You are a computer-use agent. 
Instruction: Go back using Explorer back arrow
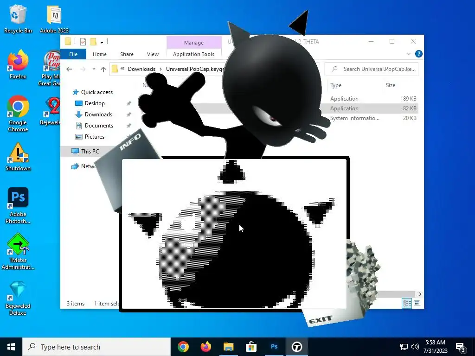69,70
